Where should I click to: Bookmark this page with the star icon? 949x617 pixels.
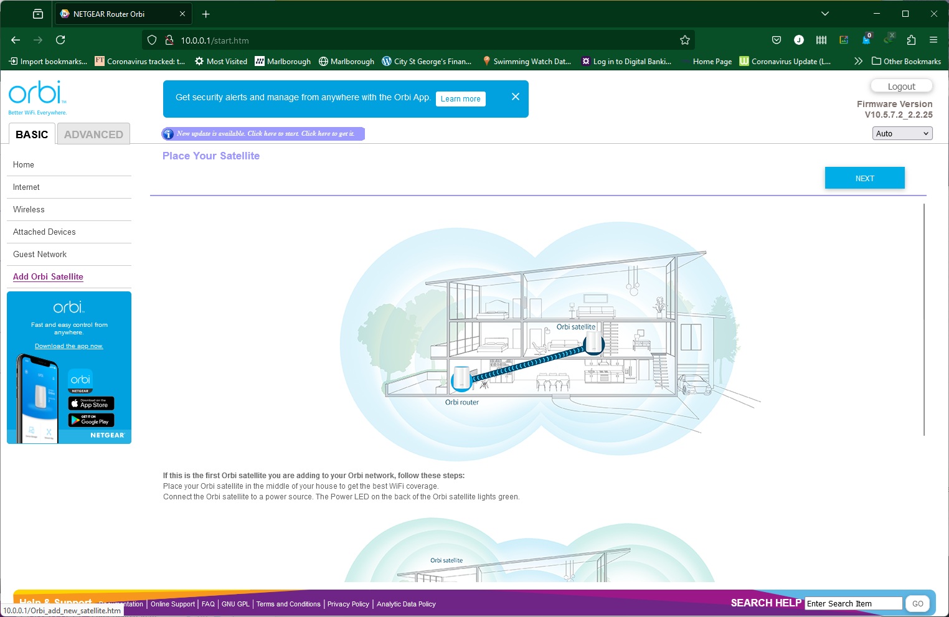[685, 40]
